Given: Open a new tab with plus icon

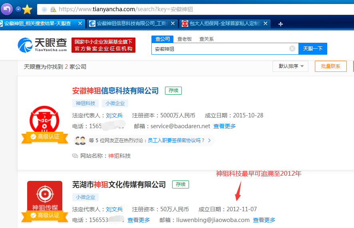Looking at the screenshot, I should pos(280,24).
